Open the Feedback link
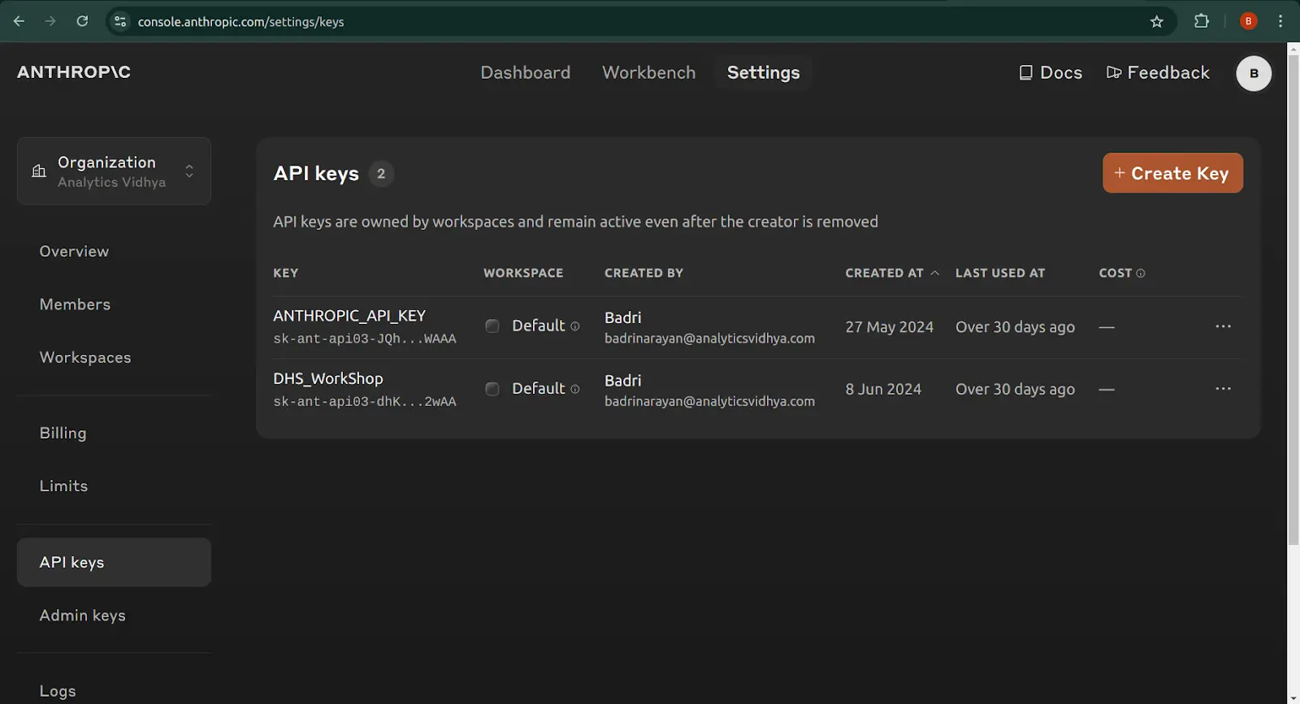 pyautogui.click(x=1158, y=72)
